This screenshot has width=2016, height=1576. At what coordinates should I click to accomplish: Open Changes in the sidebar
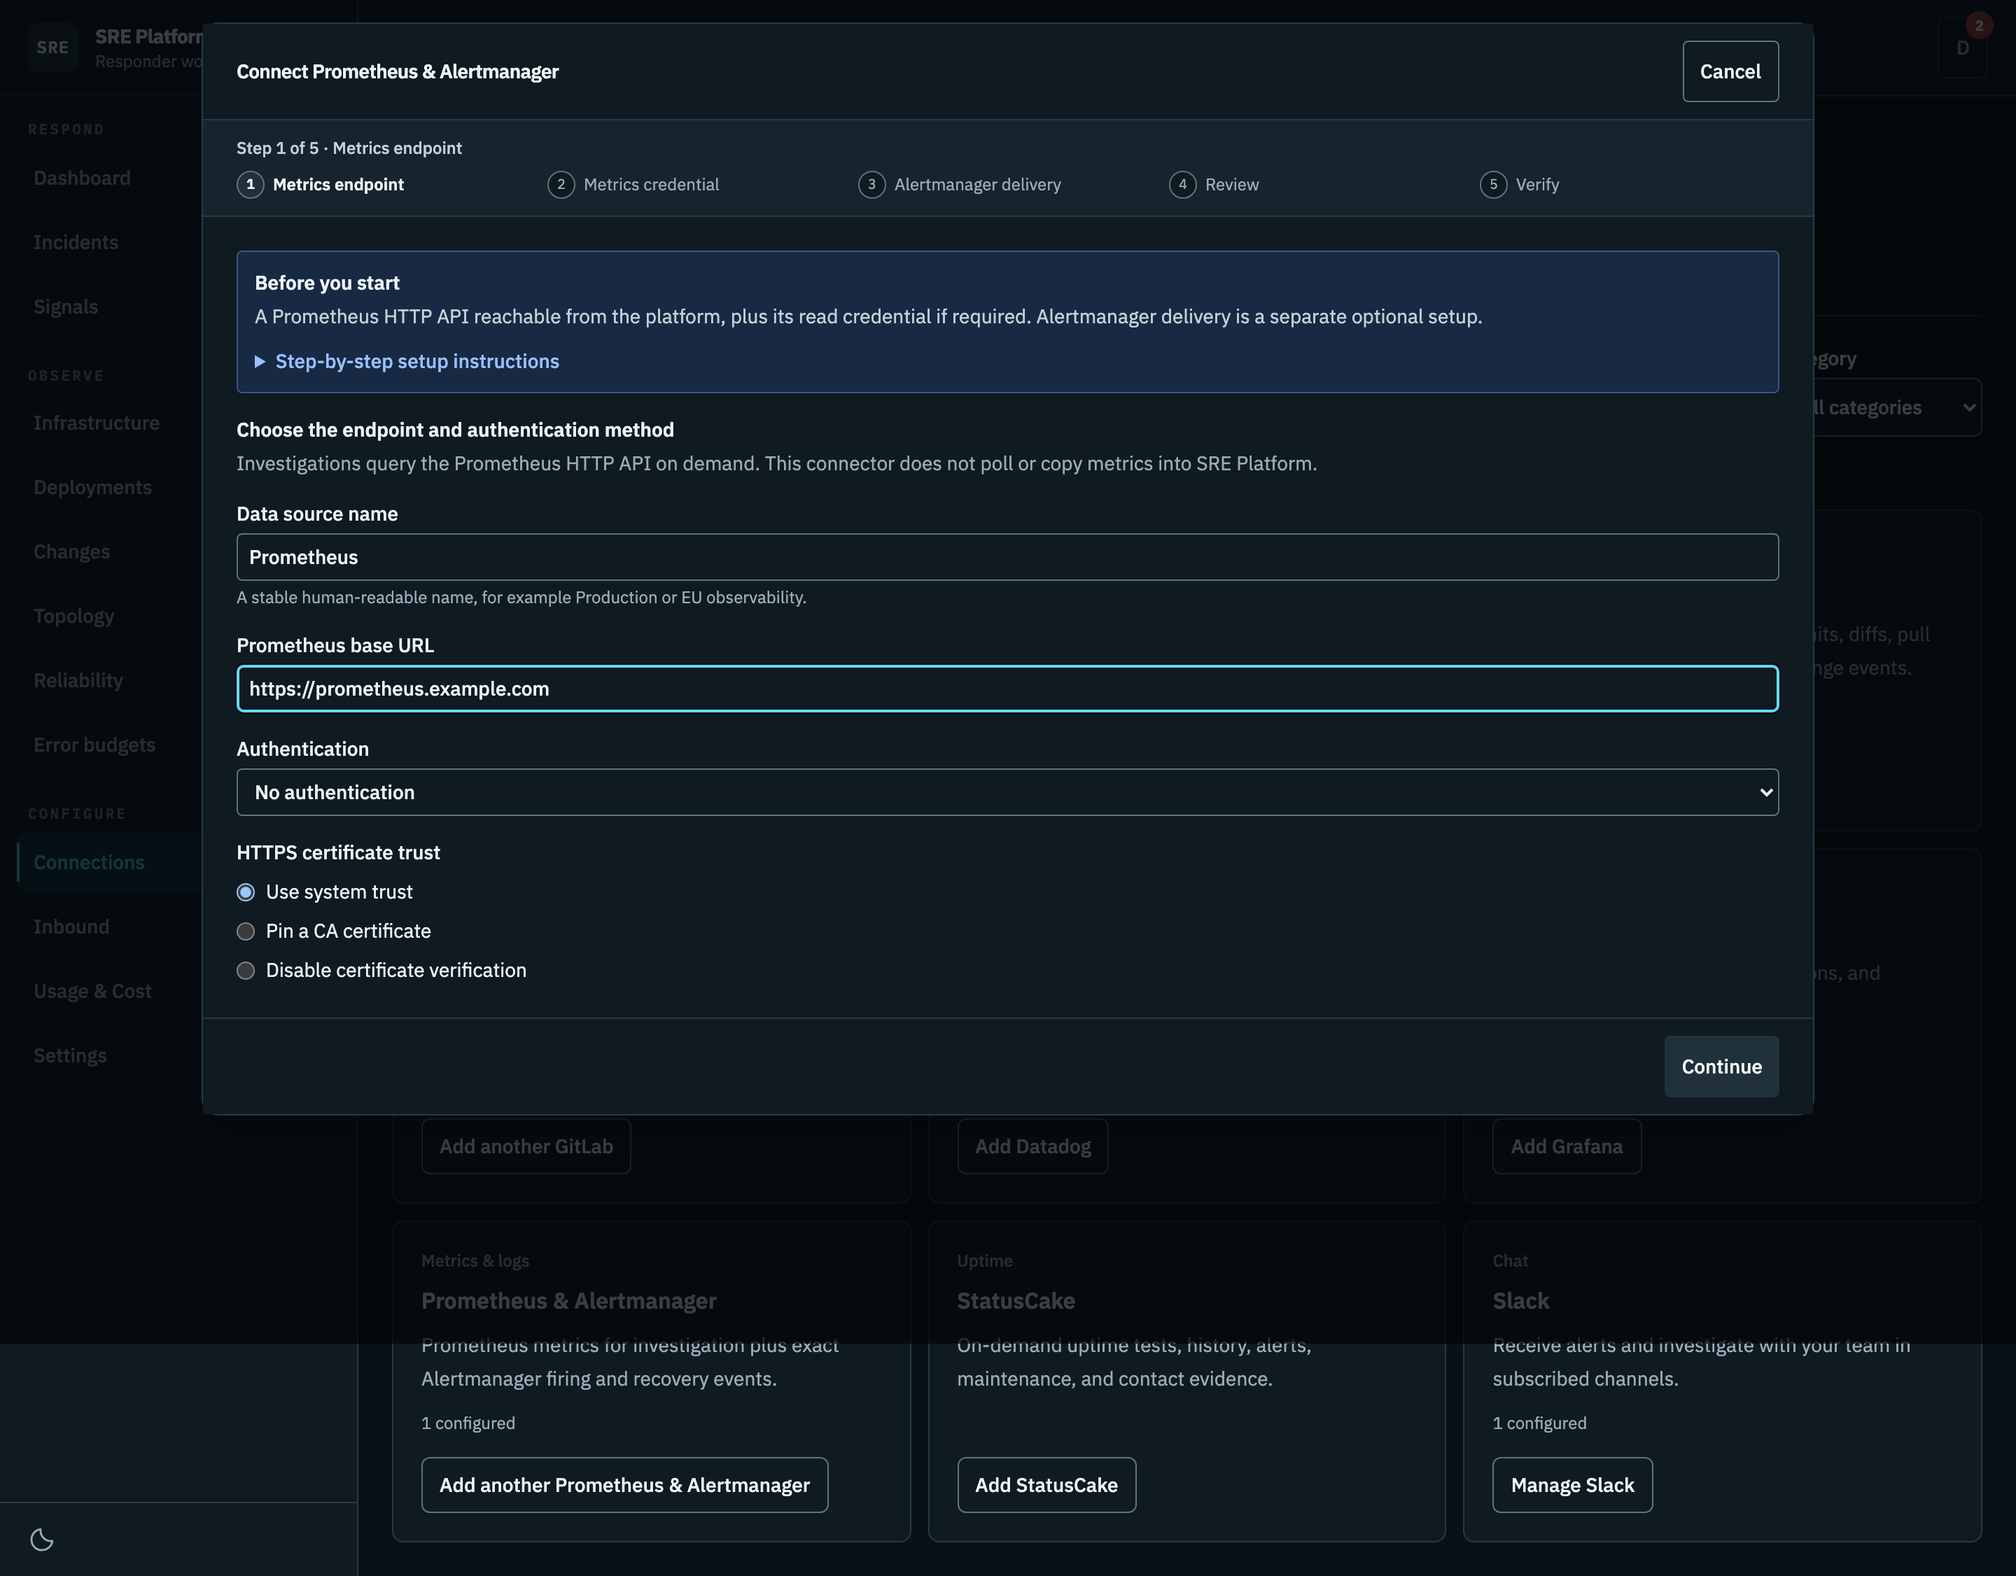click(72, 551)
